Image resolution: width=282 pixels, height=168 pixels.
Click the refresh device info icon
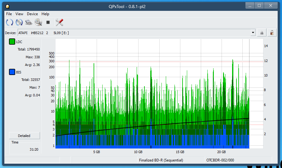[x=10, y=22]
